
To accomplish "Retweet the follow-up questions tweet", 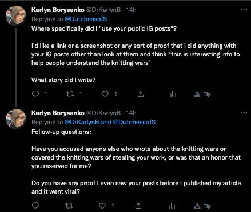I will (69, 206).
